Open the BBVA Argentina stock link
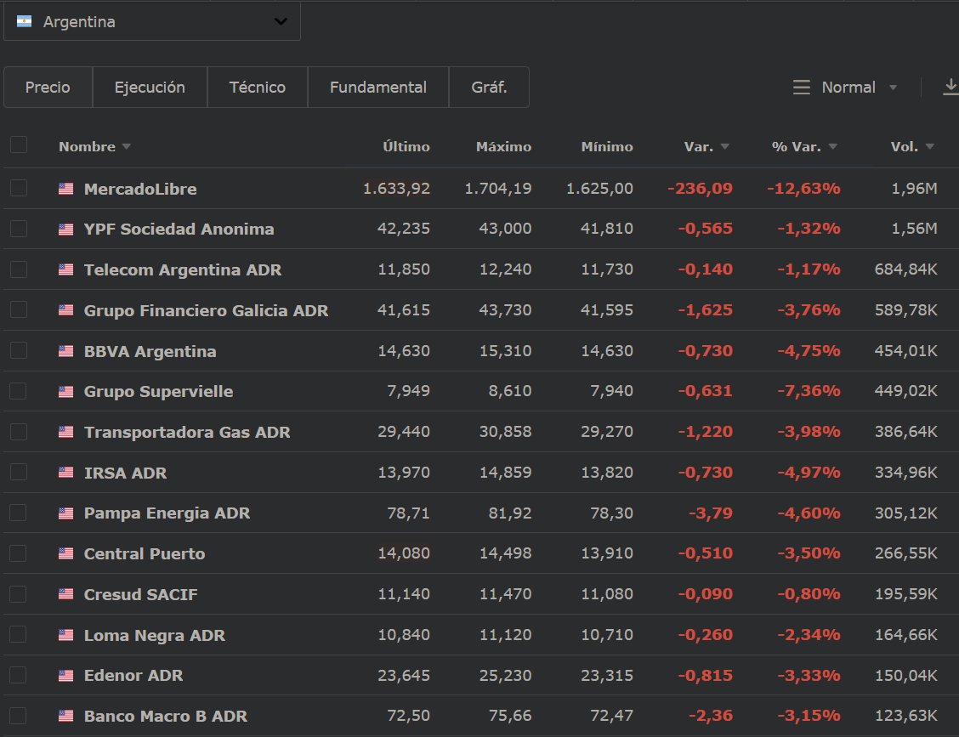Screen dimensions: 959x737 150,351
